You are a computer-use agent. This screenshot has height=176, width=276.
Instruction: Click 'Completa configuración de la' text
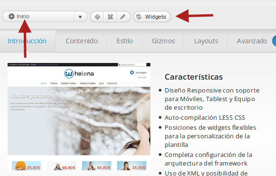point(208,155)
